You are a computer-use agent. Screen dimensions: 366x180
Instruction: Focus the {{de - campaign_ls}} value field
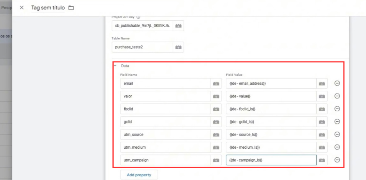tap(271, 160)
